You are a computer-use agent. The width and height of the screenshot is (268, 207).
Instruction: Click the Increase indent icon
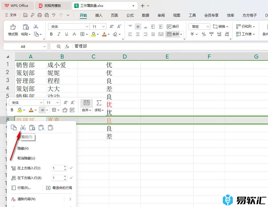[161, 27]
